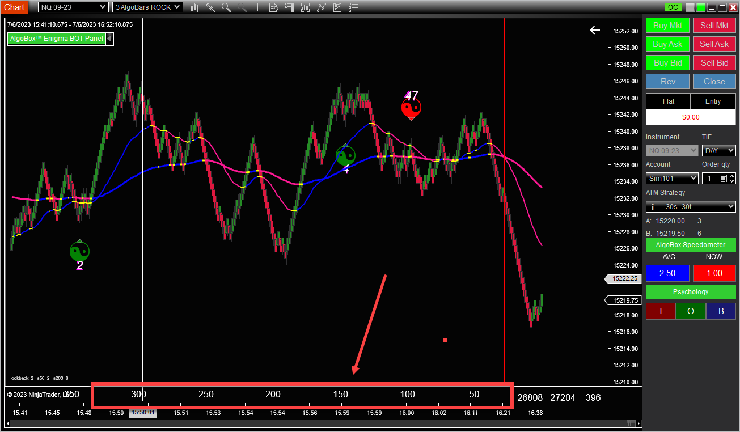Activate the zoom in magnifier
Image resolution: width=740 pixels, height=432 pixels.
click(x=226, y=7)
